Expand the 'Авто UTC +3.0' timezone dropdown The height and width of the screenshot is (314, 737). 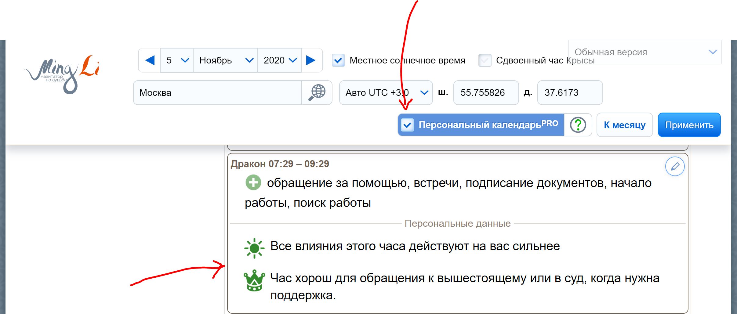tap(386, 92)
